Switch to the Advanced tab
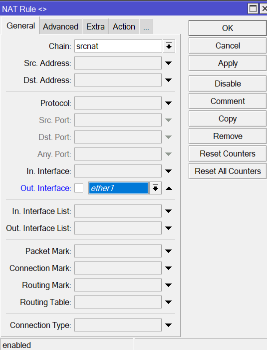 point(60,26)
